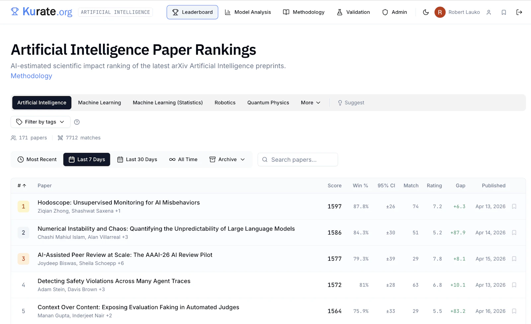Bookmark the Hodoscope paper
The width and height of the screenshot is (531, 324).
coord(514,206)
